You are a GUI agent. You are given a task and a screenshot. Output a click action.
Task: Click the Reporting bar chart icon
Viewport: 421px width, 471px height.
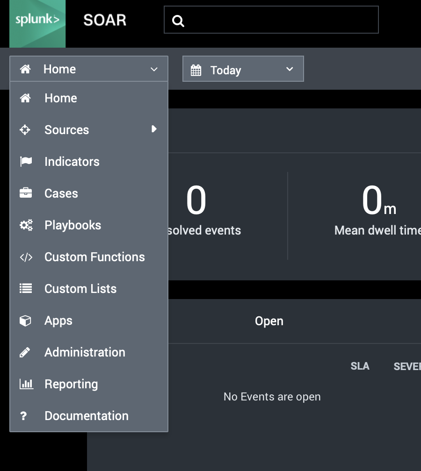coord(26,384)
